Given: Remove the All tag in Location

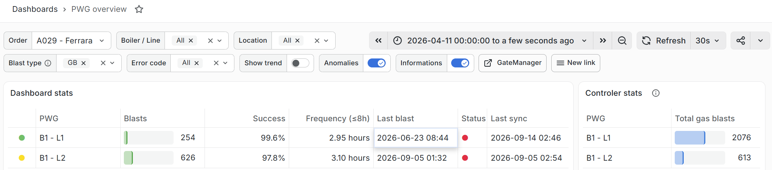Looking at the screenshot, I should 297,41.
